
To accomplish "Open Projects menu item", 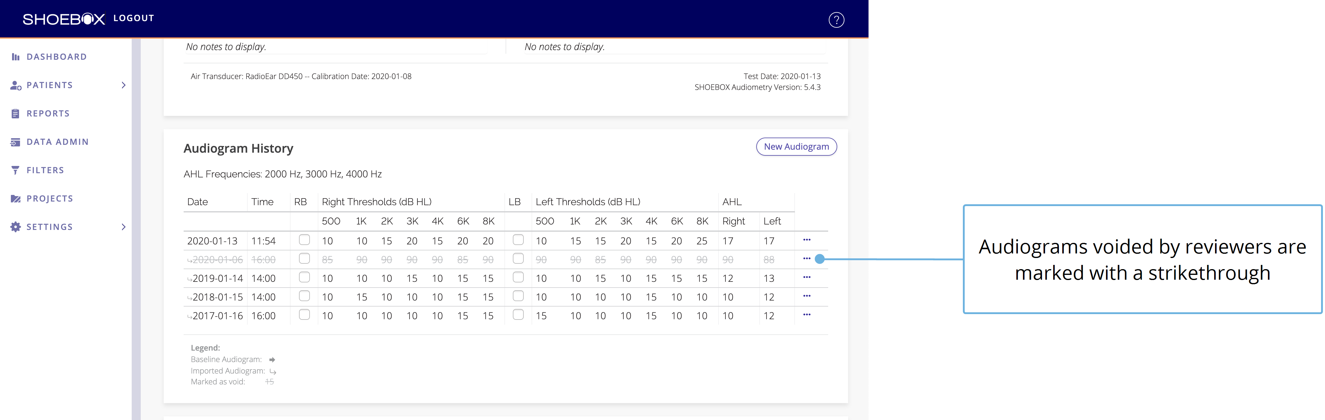I will tap(50, 199).
